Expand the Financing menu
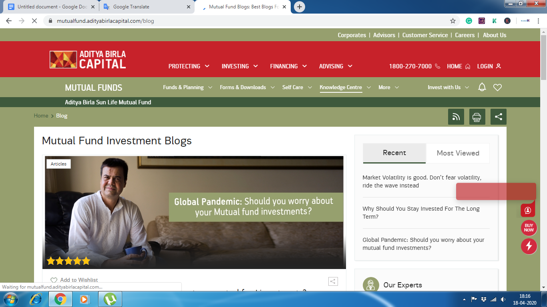 (x=288, y=66)
